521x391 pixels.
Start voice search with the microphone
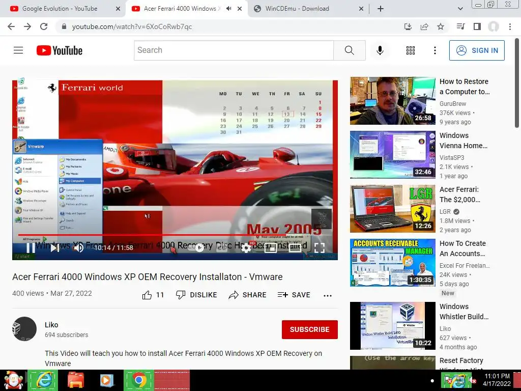tap(380, 50)
